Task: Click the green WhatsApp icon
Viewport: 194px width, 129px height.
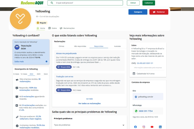Action: tap(136, 111)
